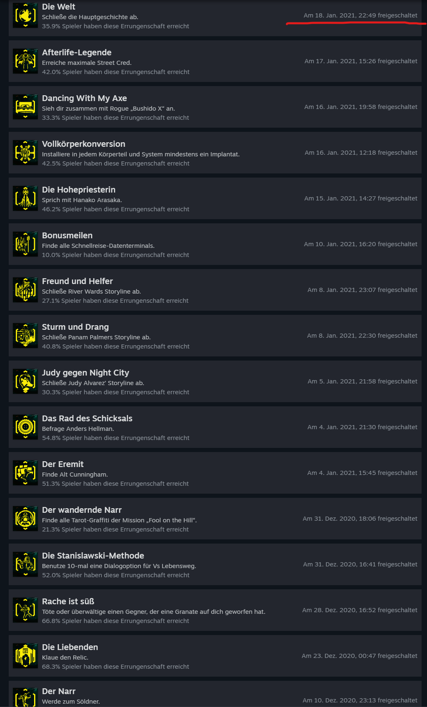Select the Die Liebenden unlock timestamp
The height and width of the screenshot is (707, 427).
pyautogui.click(x=360, y=656)
